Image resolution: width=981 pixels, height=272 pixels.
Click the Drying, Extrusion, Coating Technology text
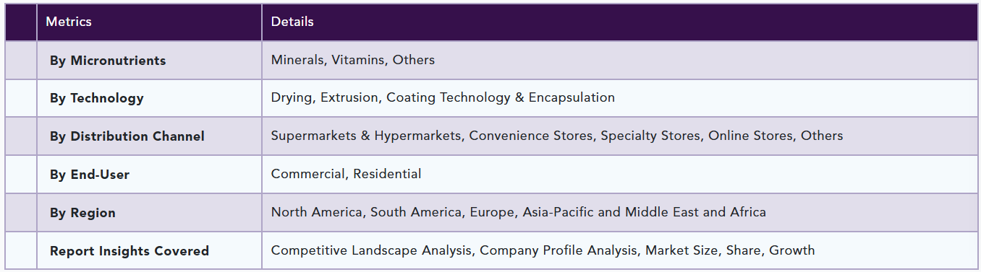(391, 97)
